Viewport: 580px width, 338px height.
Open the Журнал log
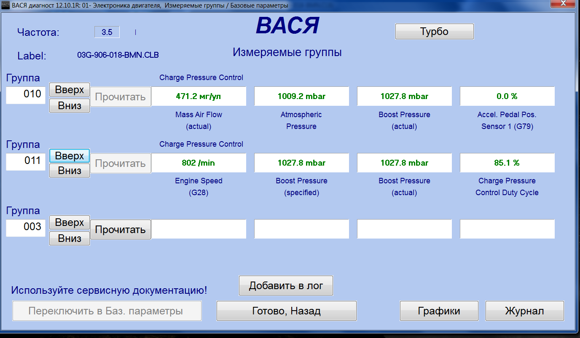[x=524, y=311]
